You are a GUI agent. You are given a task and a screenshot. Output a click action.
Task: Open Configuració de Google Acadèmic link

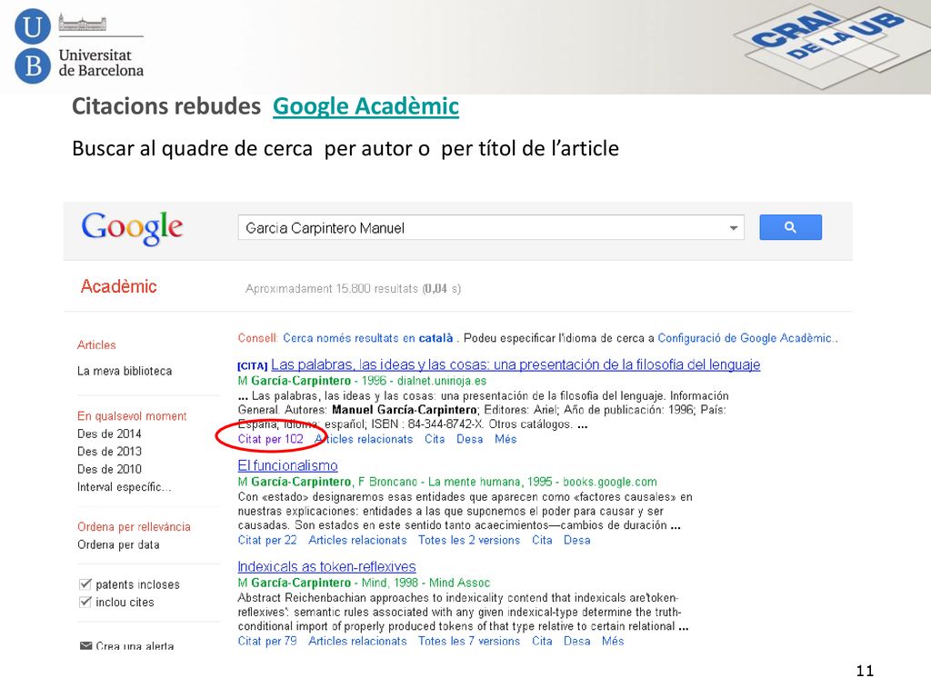[x=746, y=338]
